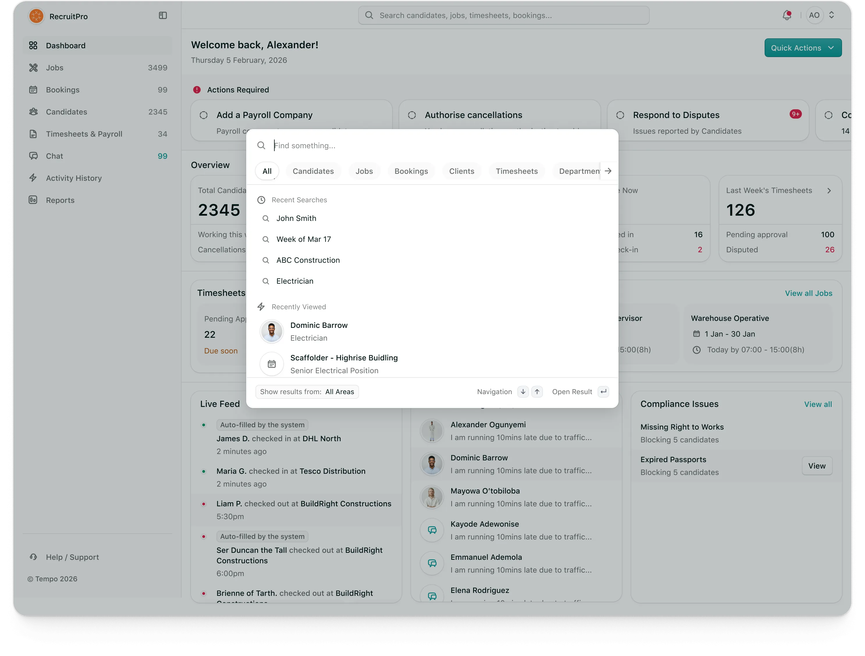This screenshot has height=656, width=865.
Task: Collapse the sidebar using the panel icon
Action: click(163, 16)
